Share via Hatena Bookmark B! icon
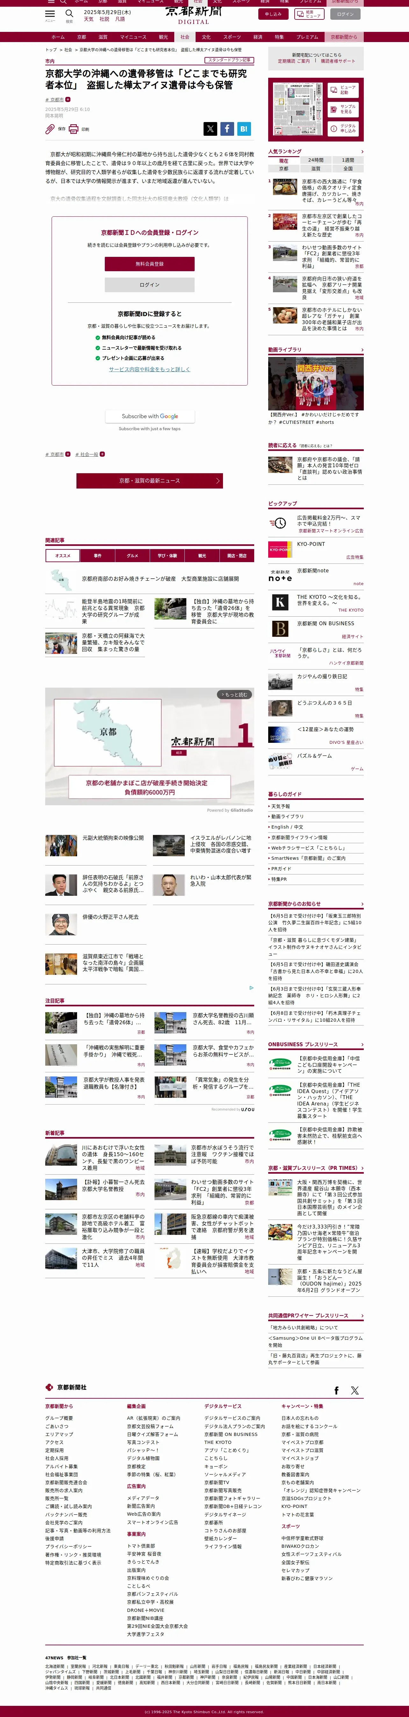The height and width of the screenshot is (1717, 409). [244, 129]
